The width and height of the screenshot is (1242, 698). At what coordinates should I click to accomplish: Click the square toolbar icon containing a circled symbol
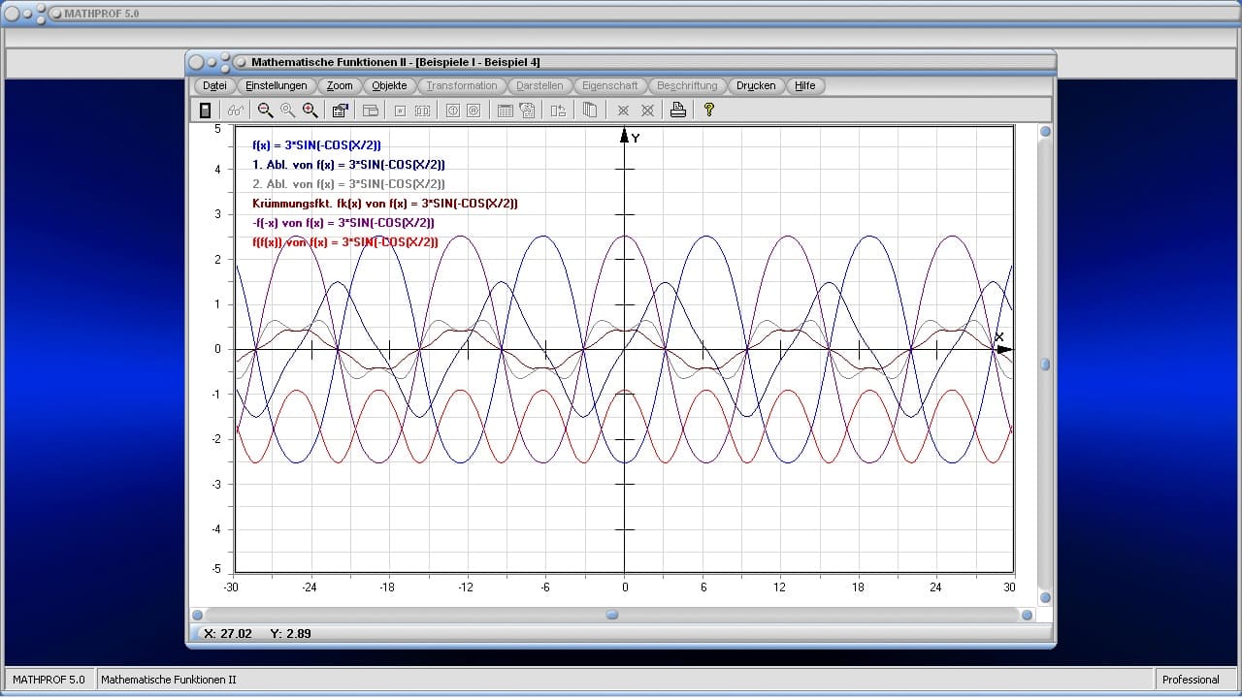pos(474,111)
